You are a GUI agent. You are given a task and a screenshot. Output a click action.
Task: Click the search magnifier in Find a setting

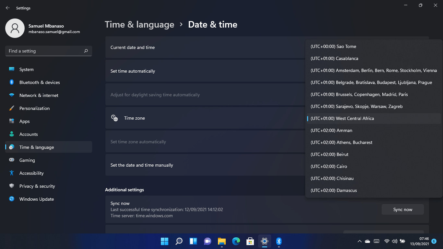(86, 51)
